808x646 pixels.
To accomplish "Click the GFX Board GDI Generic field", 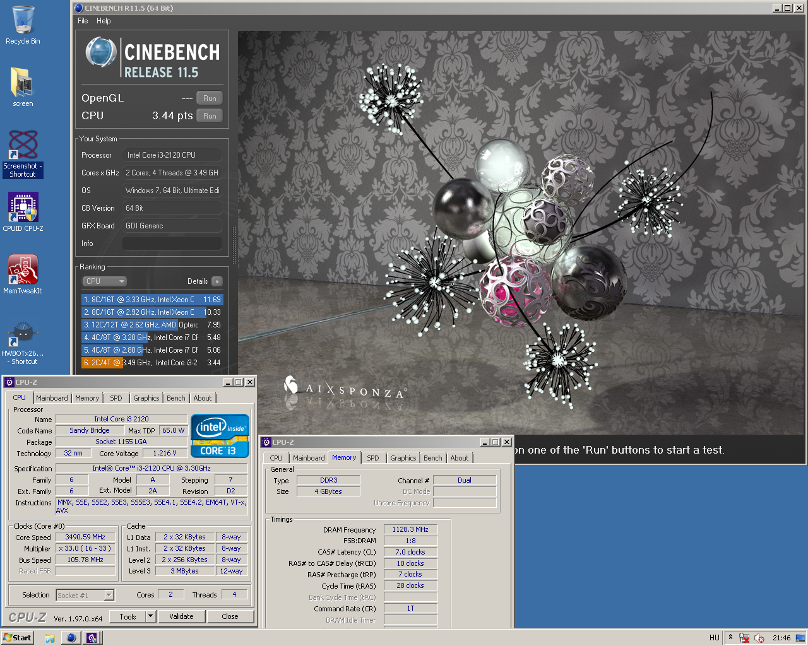I will (172, 226).
